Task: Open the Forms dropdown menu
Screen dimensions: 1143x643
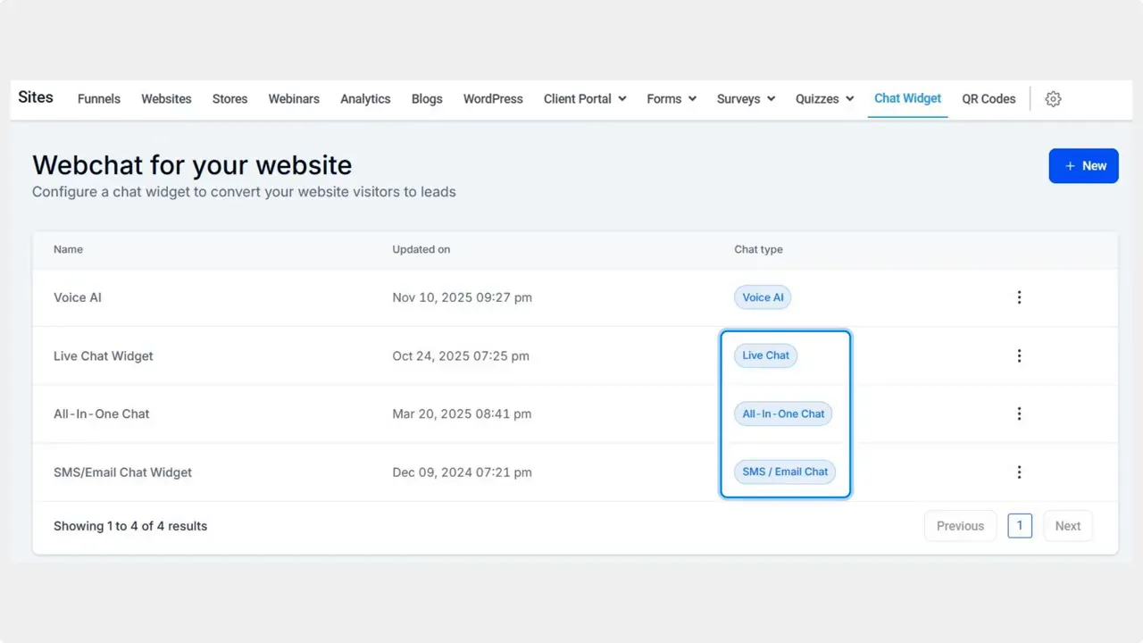Action: point(671,99)
